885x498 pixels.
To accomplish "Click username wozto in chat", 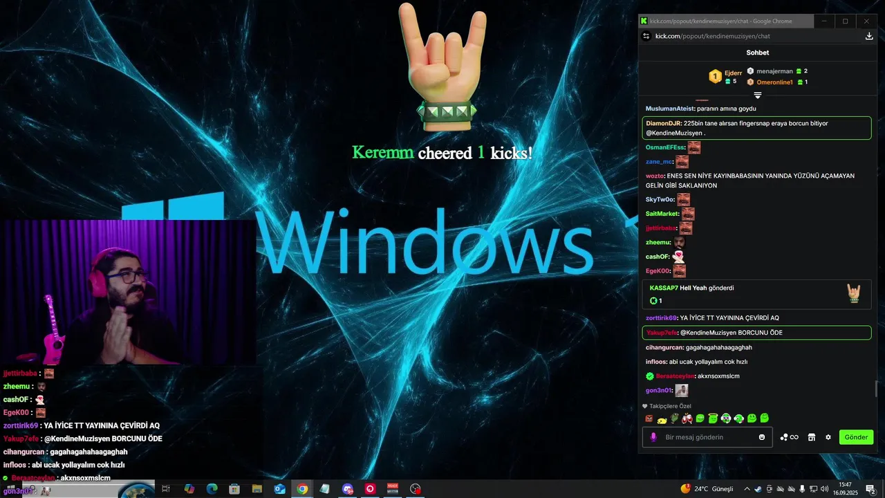I will 655,176.
